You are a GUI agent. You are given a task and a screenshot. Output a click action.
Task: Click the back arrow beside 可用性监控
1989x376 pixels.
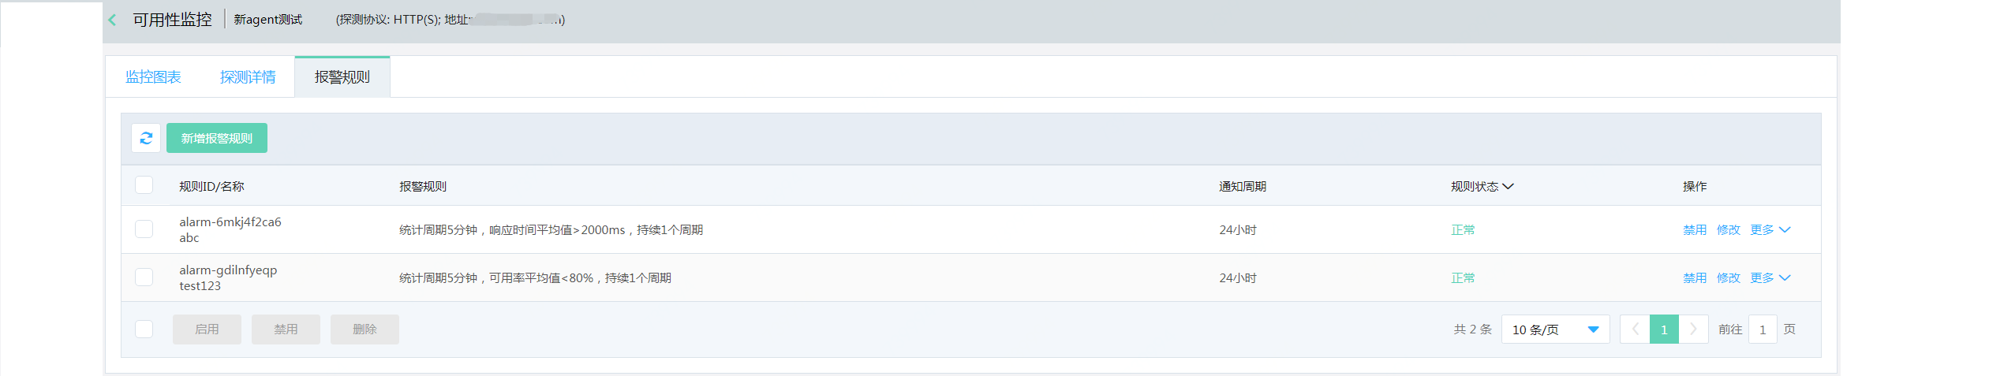(113, 20)
